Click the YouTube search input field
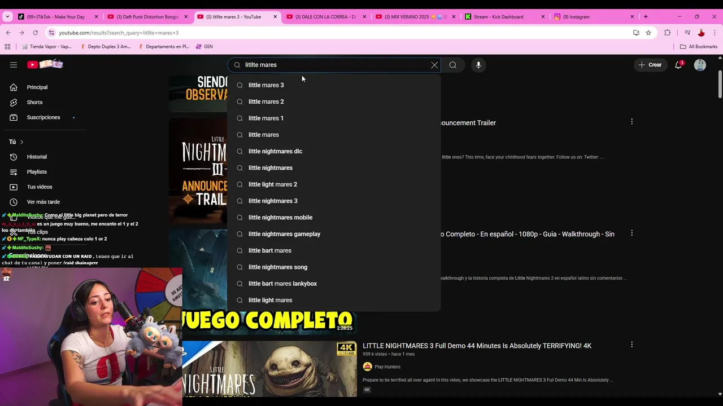Screen dimensions: 723x406 pyautogui.click(x=333, y=65)
